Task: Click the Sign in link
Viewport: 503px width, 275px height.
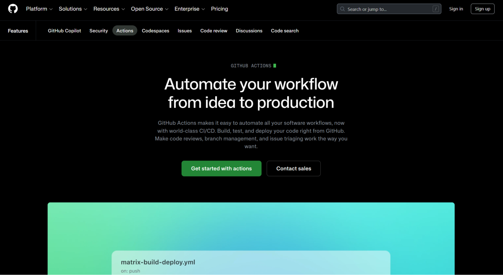Action: tap(456, 9)
